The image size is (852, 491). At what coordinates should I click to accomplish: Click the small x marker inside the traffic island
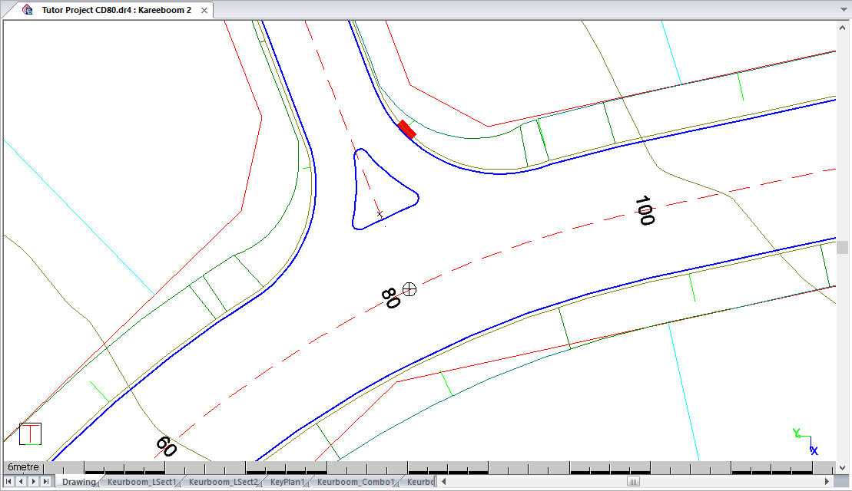[380, 214]
